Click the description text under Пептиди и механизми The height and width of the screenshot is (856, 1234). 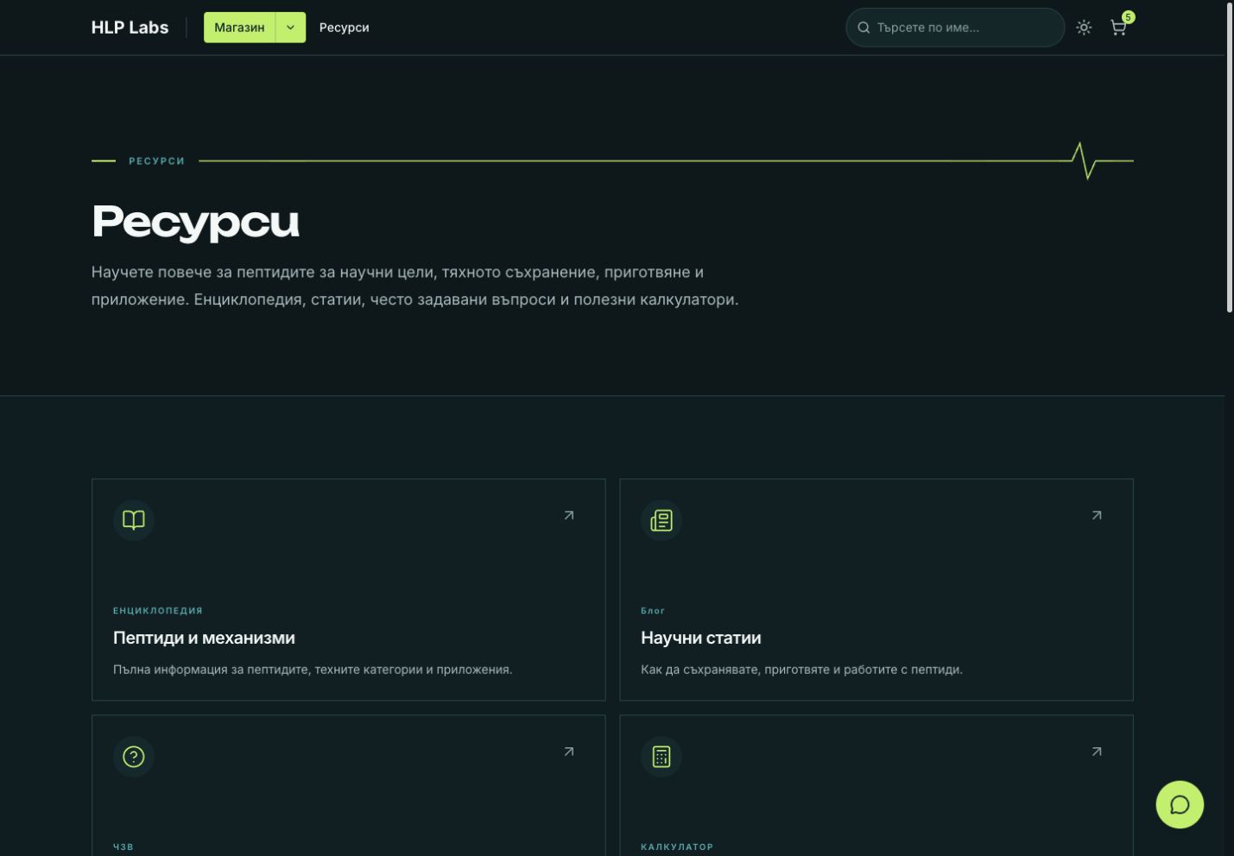pos(313,670)
